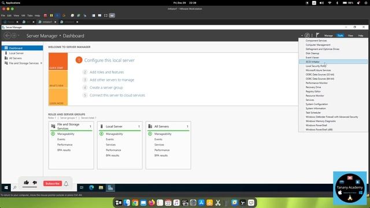Viewport: 370px width, 208px height.
Task: Open Chrome from the dock
Action: click(x=135, y=203)
